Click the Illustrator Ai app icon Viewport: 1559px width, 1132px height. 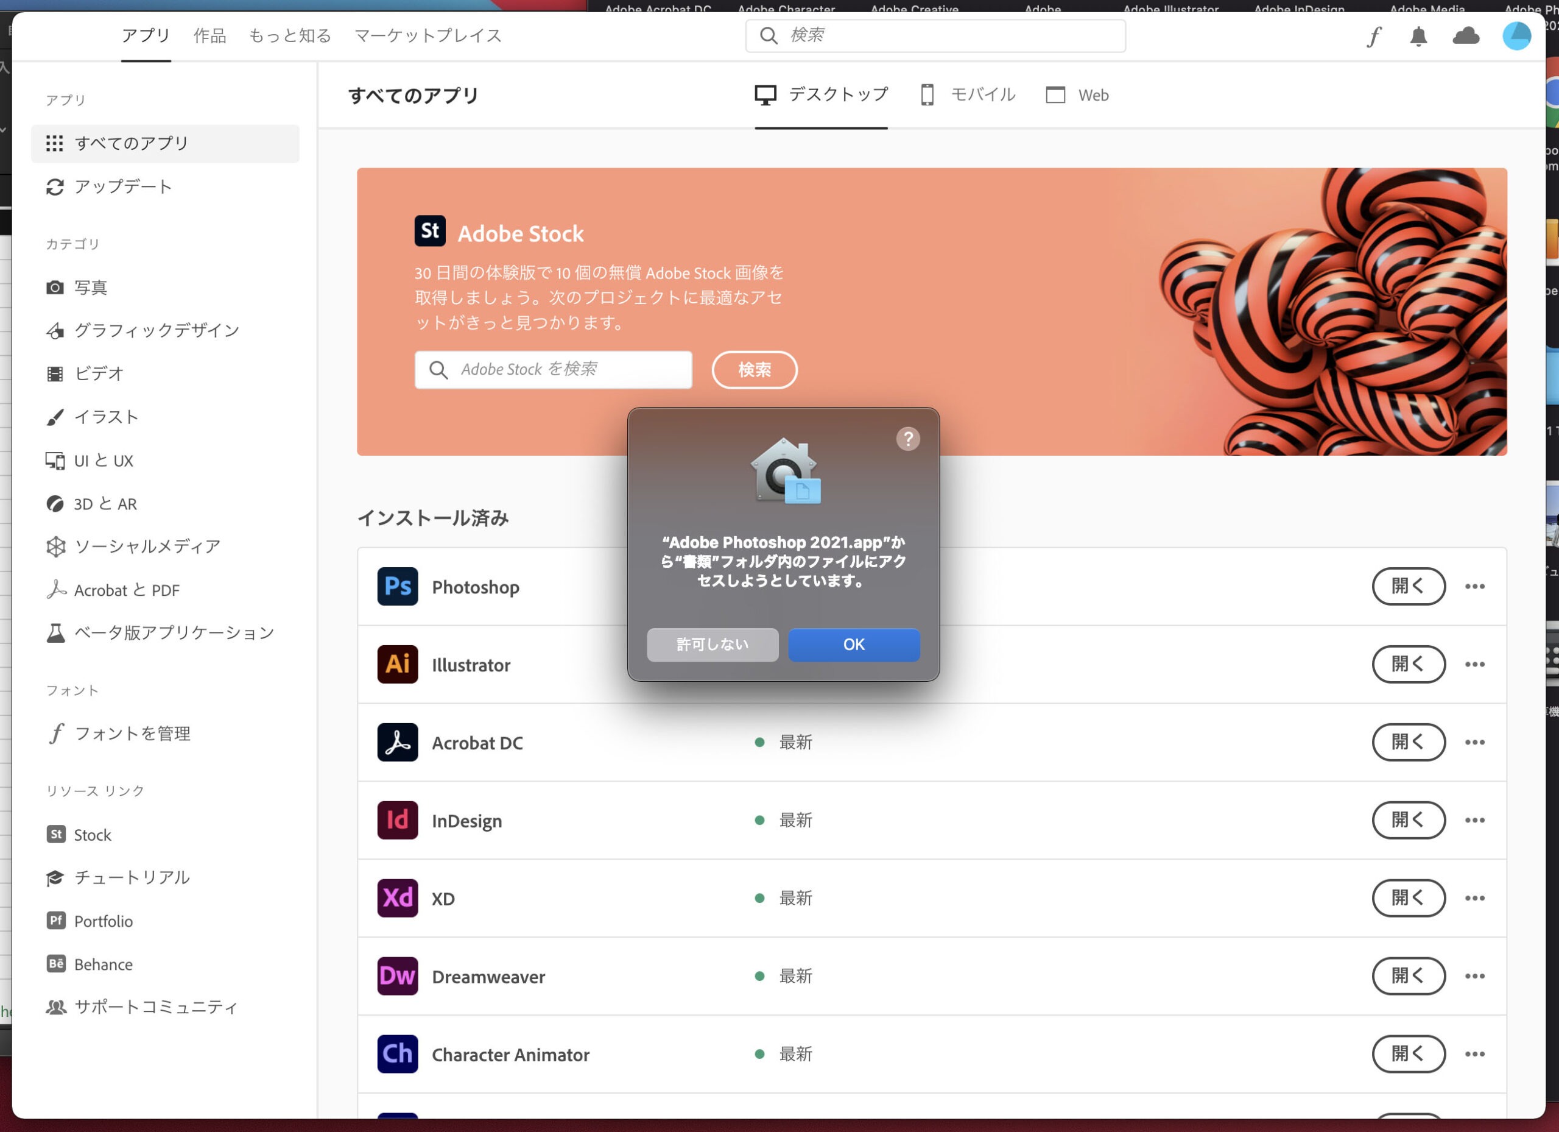[x=397, y=664]
